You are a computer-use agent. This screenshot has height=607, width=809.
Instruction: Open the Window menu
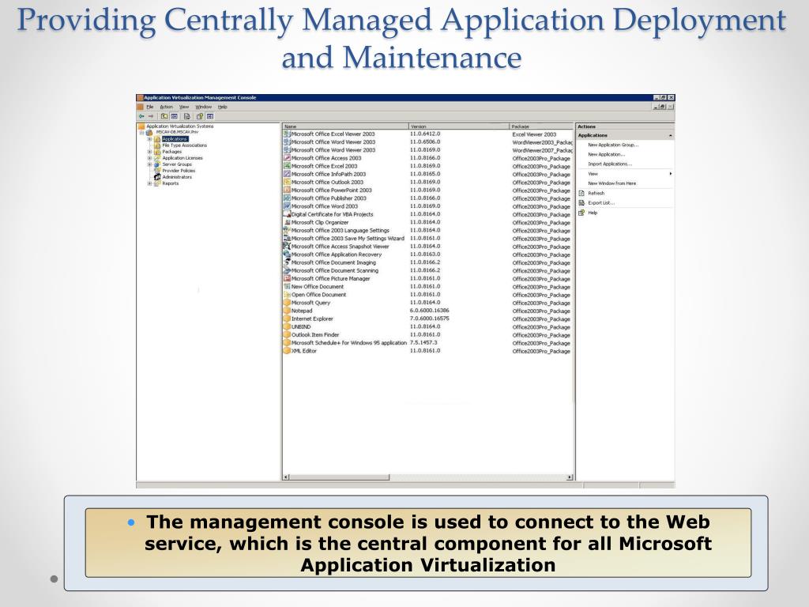[x=203, y=107]
